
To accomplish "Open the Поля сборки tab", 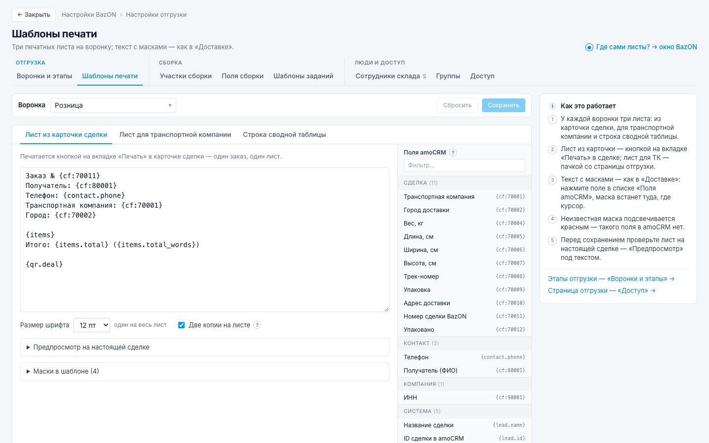I will [242, 76].
